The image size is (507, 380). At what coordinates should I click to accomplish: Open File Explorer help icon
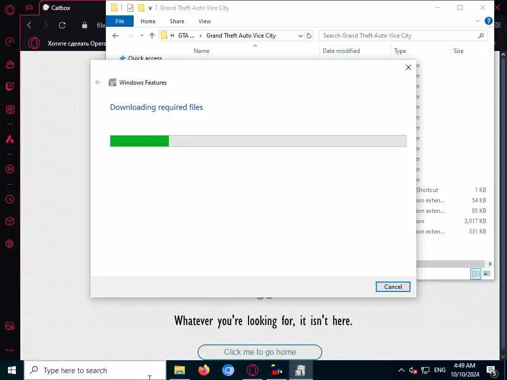(488, 21)
